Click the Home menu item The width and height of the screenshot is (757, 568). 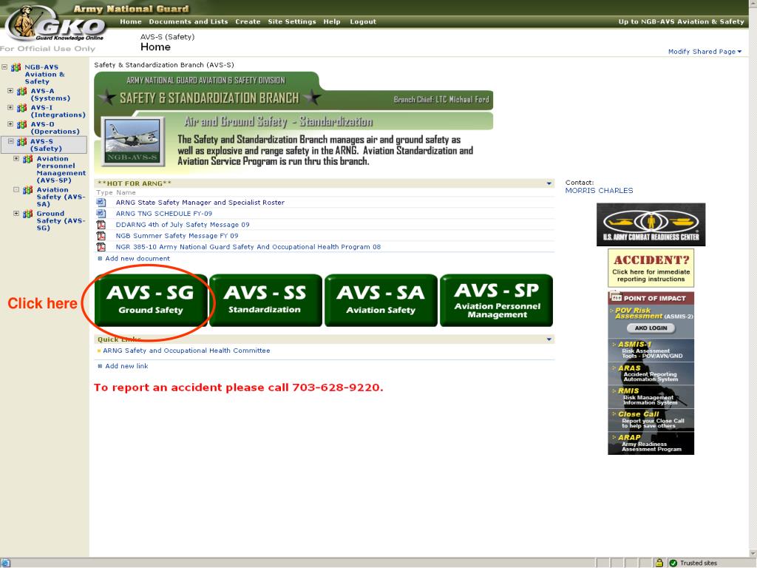click(130, 21)
